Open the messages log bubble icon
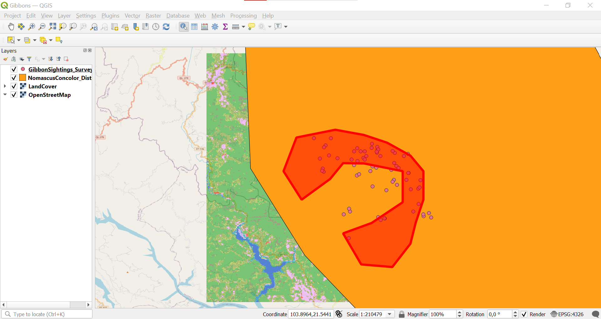 595,314
